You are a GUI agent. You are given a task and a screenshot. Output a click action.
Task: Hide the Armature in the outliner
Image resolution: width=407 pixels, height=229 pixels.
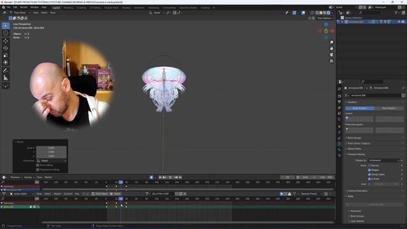399,22
